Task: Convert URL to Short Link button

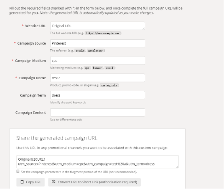Action: (95, 182)
